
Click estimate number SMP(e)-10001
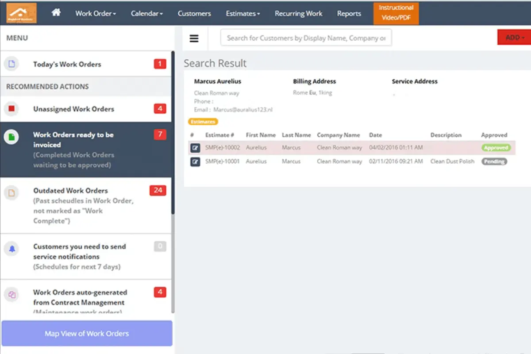click(x=223, y=162)
